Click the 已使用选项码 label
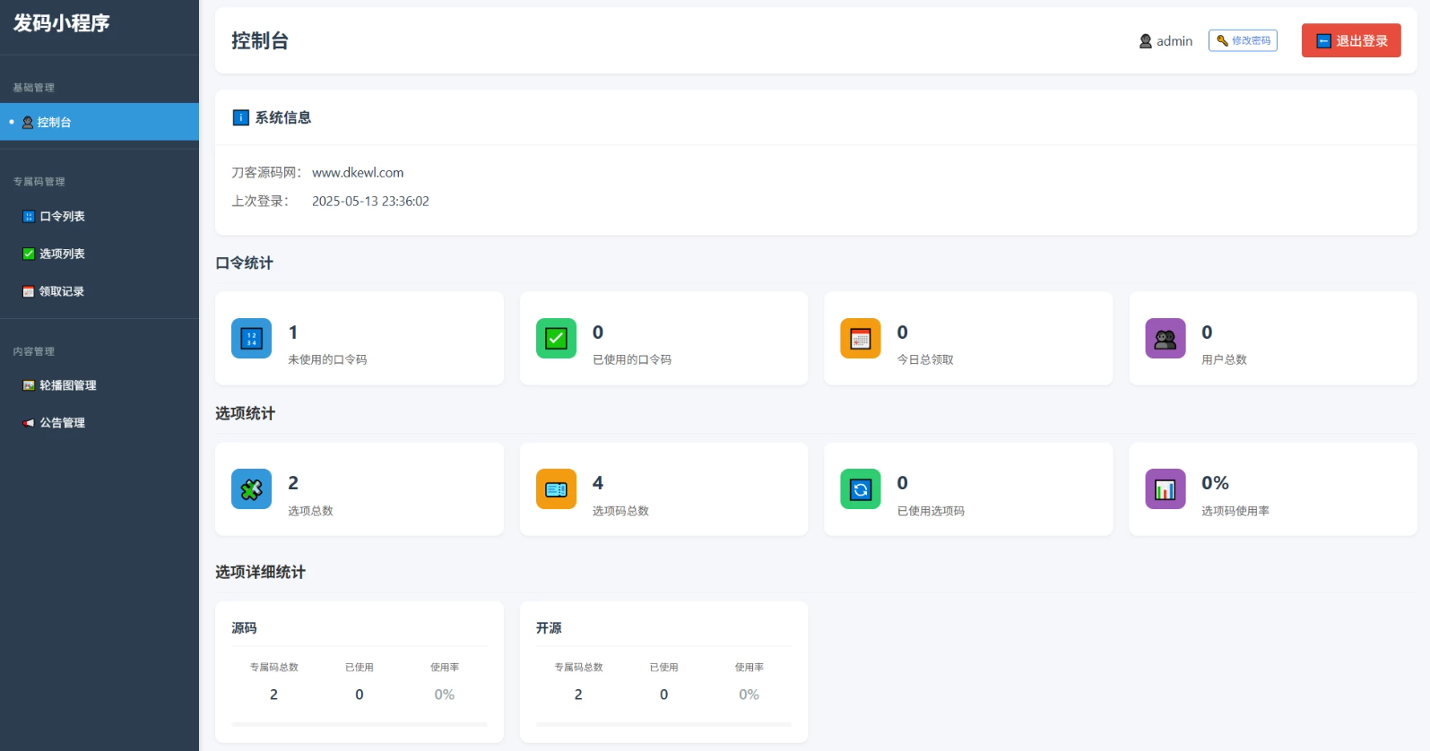1430x751 pixels. (x=931, y=511)
